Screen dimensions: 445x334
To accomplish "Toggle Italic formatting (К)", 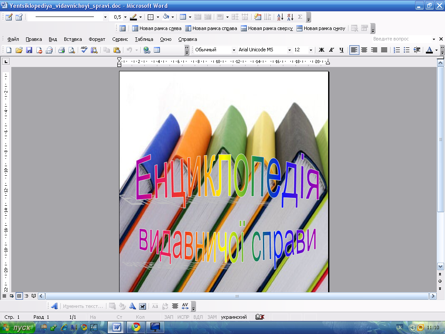I will [332, 50].
